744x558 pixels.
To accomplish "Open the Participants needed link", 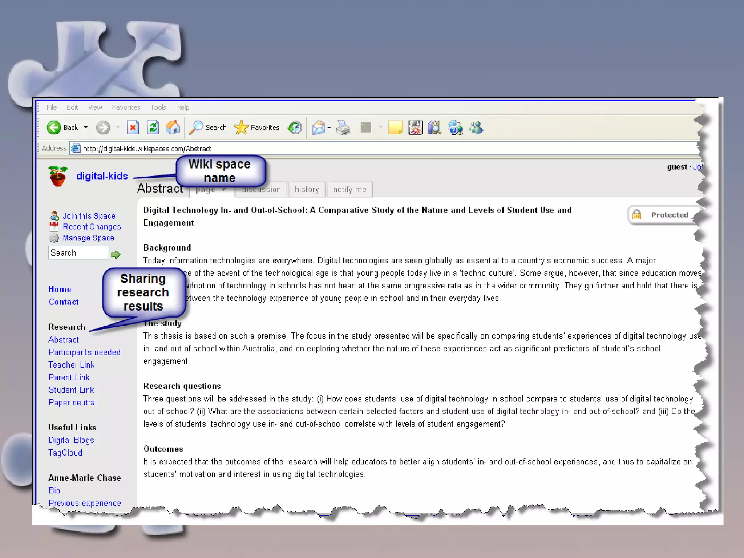I will pos(84,352).
